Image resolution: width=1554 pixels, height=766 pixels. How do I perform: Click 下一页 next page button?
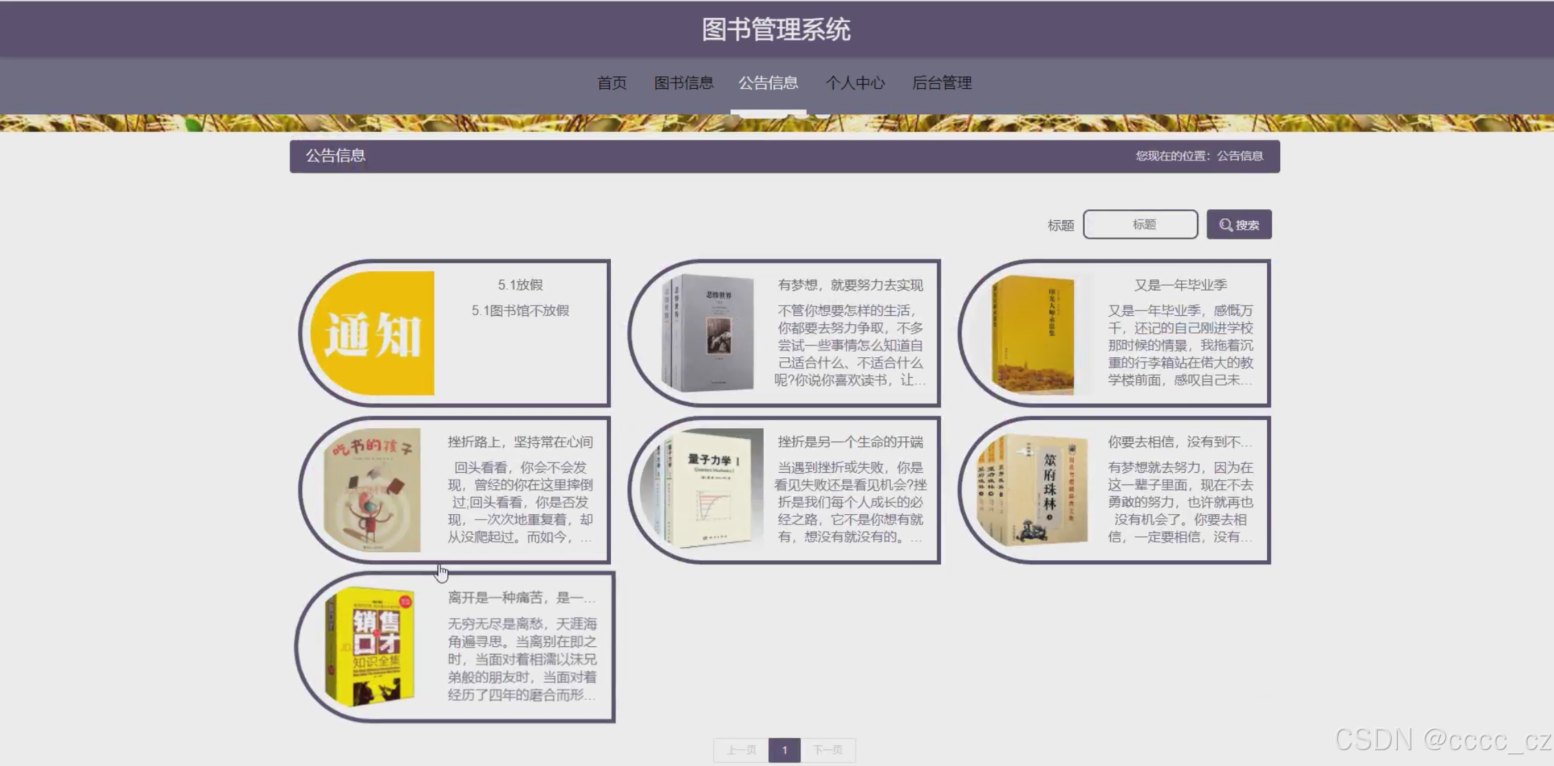828,749
